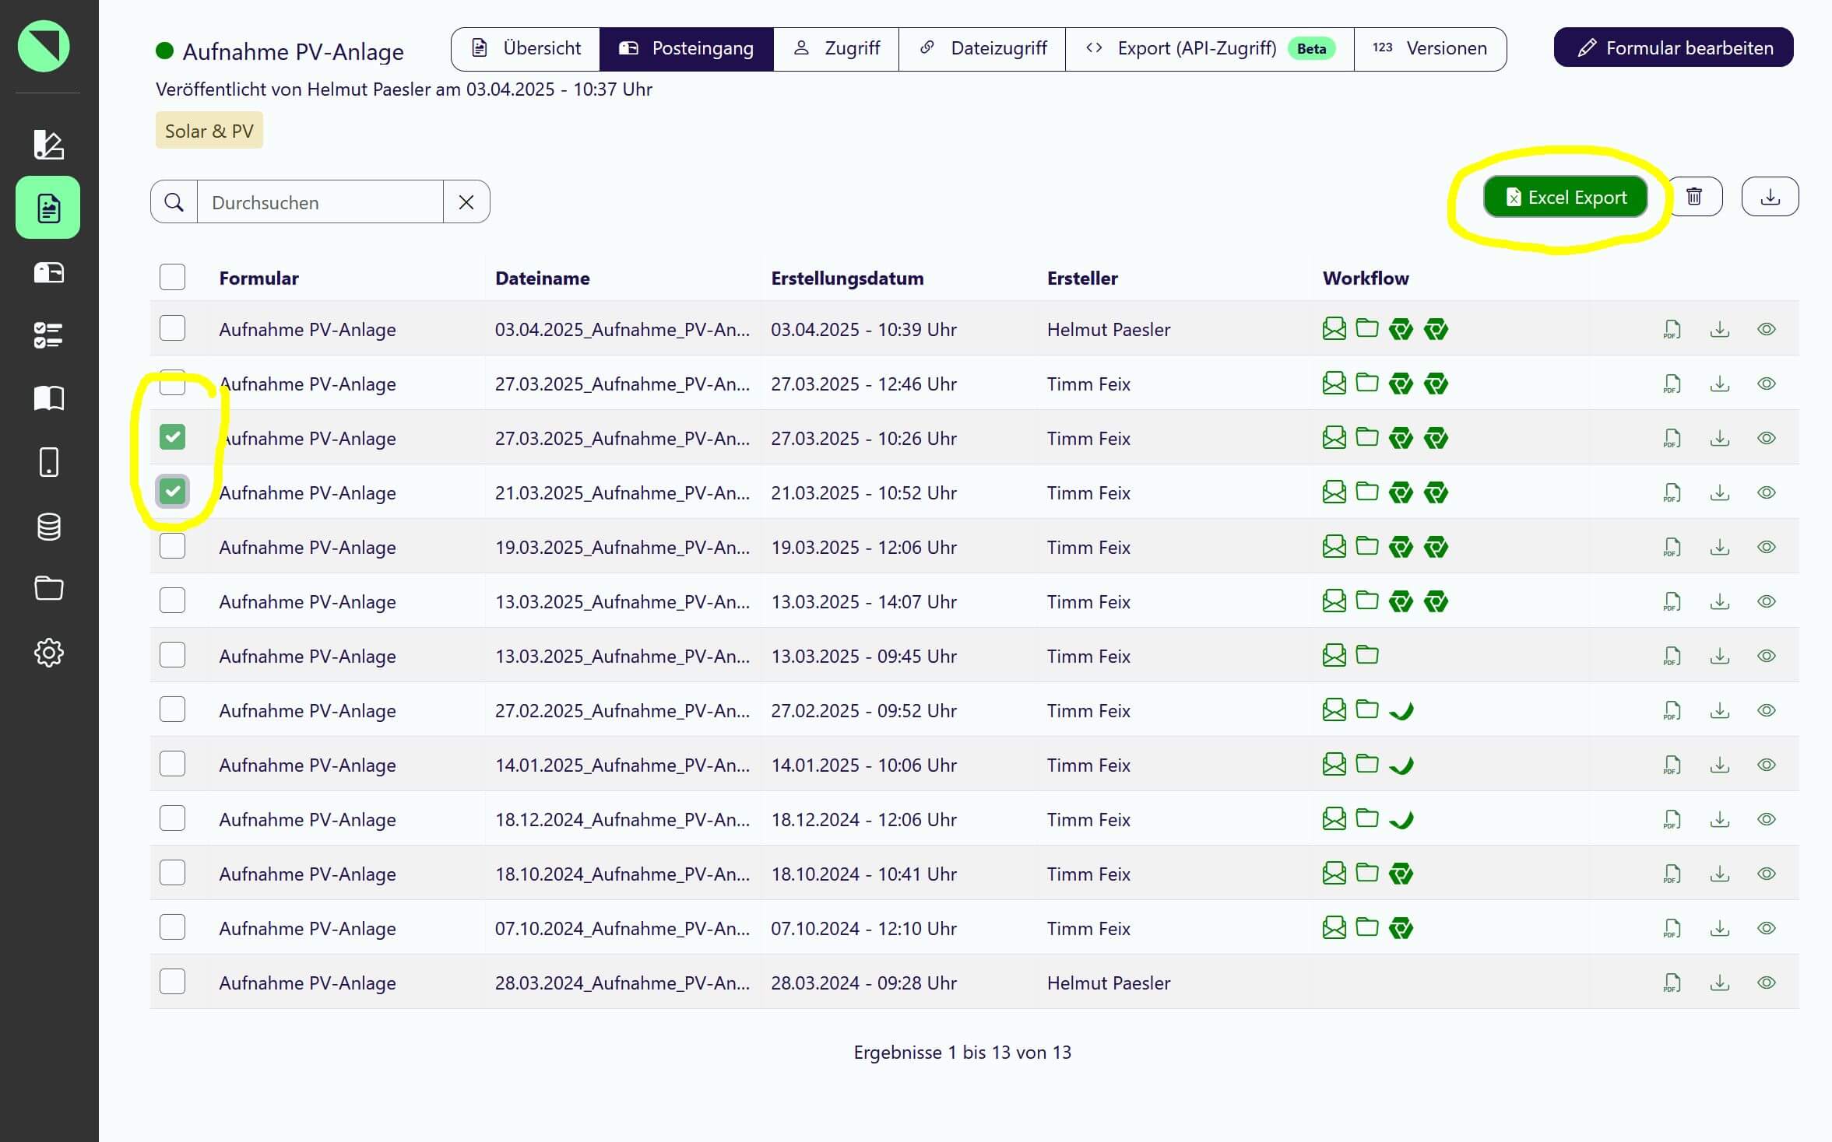Image resolution: width=1832 pixels, height=1142 pixels.
Task: Open the Versionen tab
Action: pos(1429,49)
